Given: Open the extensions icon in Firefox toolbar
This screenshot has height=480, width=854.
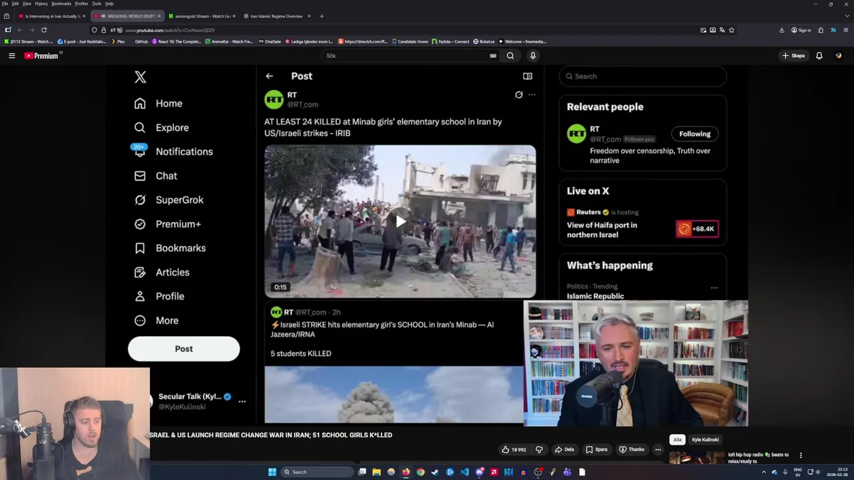Looking at the screenshot, I should point(821,30).
